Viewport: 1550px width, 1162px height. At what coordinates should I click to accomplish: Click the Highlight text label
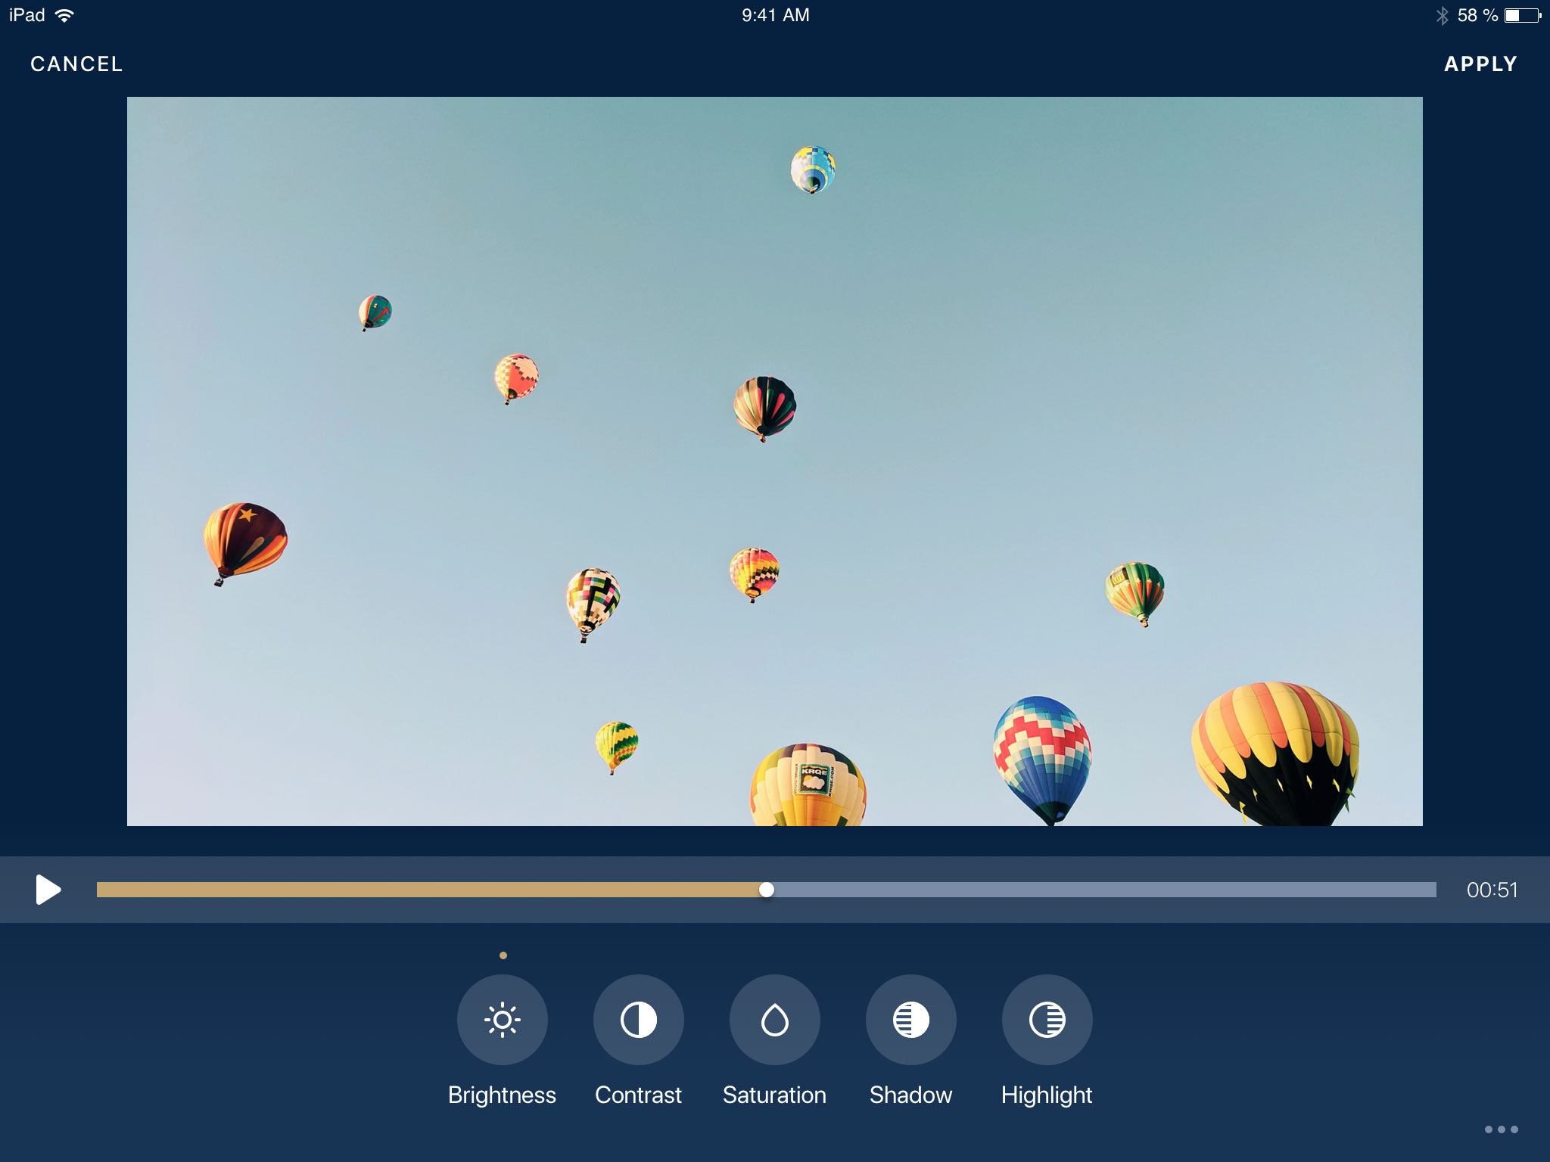click(1047, 1095)
